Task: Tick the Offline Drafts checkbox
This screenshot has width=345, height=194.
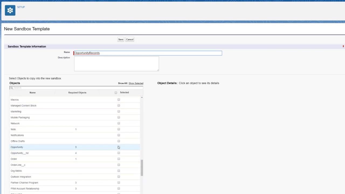Action: pyautogui.click(x=119, y=141)
